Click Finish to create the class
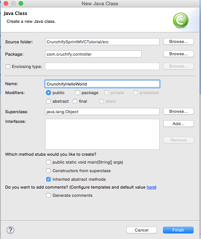The height and width of the screenshot is (239, 201). (178, 230)
